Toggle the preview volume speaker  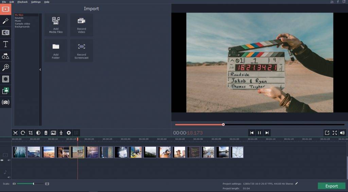342,133
